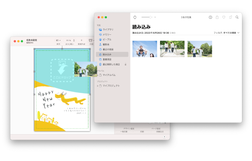Click the Info icon in Photos toolbar
The image size is (252, 161).
click(x=210, y=17)
